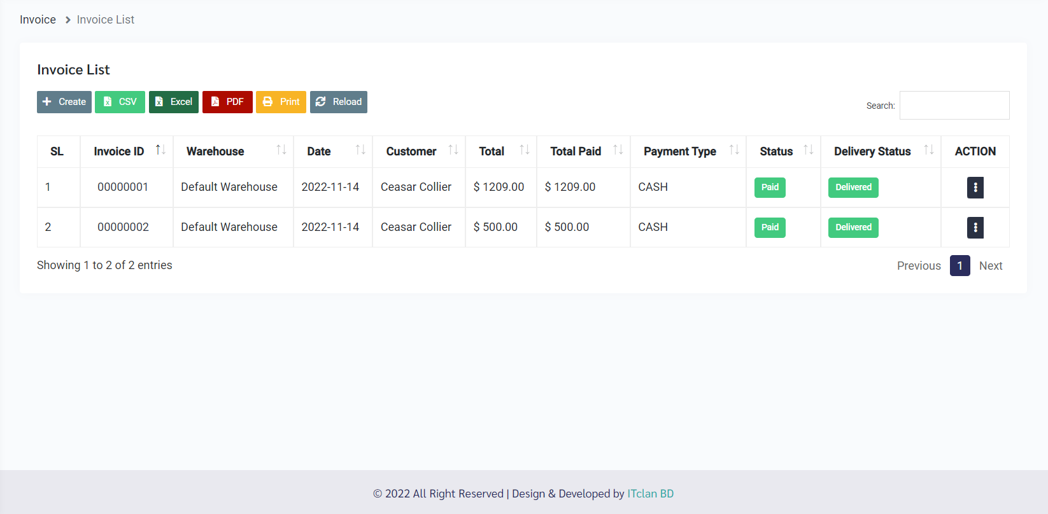Open action menu for invoice 00000002
The height and width of the screenshot is (514, 1048).
coord(975,228)
